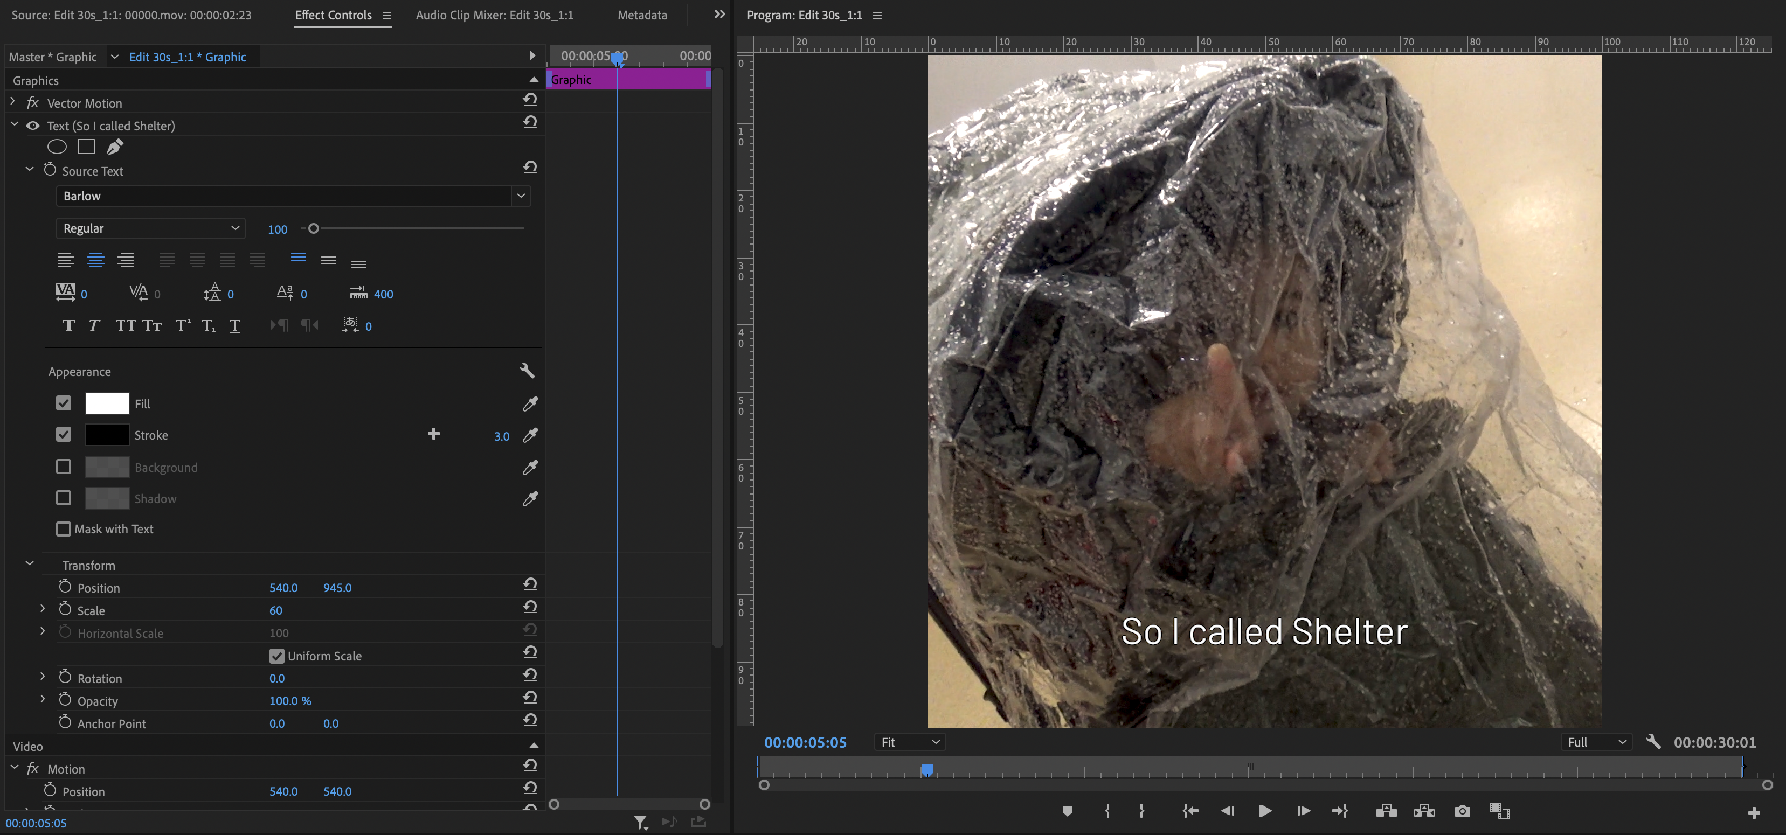Viewport: 1786px width, 835px height.
Task: Center align the text
Action: click(x=96, y=261)
